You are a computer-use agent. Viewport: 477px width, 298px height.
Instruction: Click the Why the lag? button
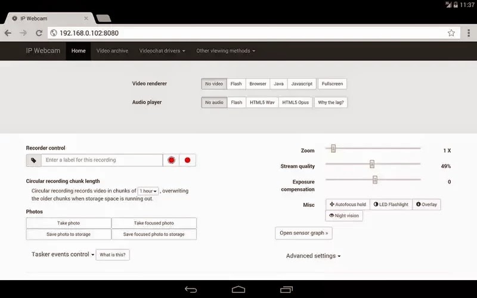pyautogui.click(x=331, y=103)
